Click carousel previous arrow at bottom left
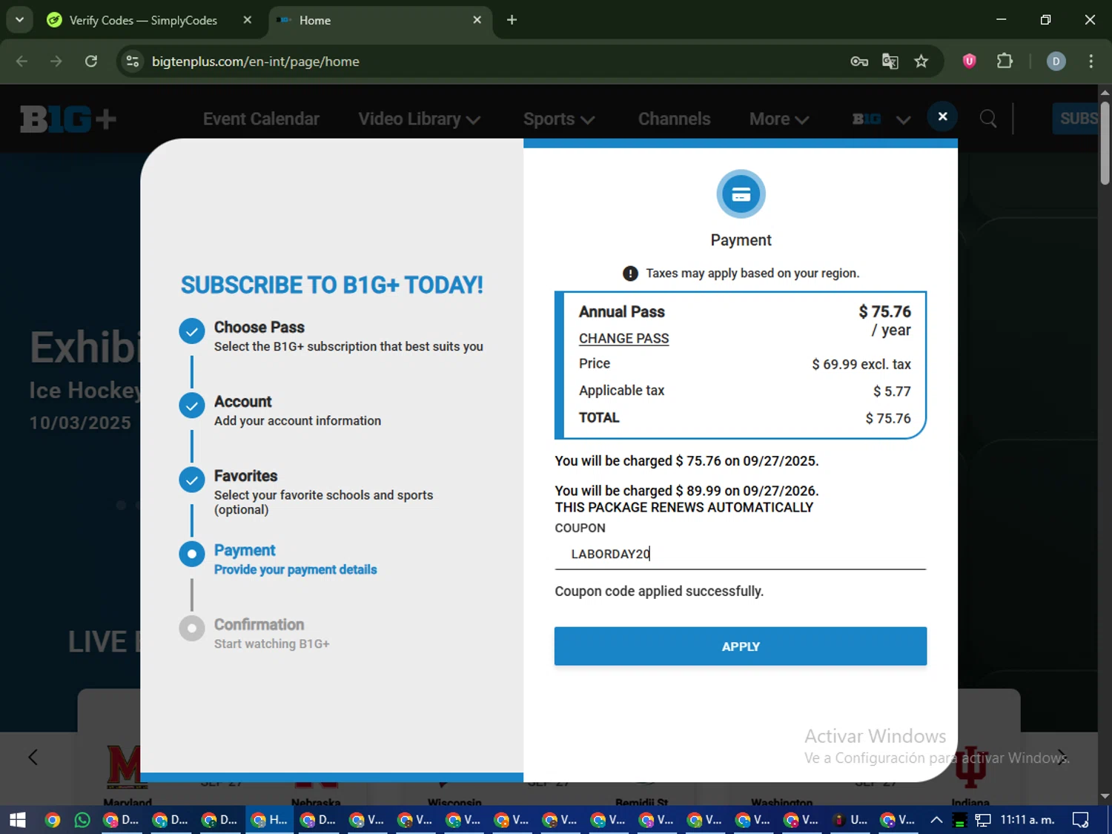1112x834 pixels. pyautogui.click(x=33, y=757)
